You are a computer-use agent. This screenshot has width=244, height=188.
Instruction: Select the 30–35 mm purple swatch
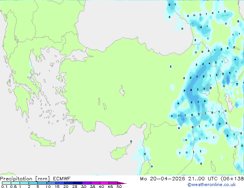click(x=87, y=183)
